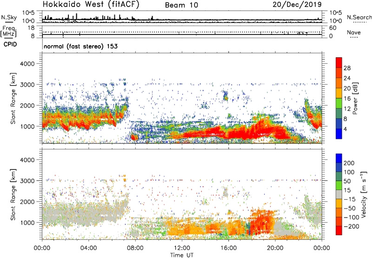Click the green '50' segment of velocity colorbar
Viewport: 372px width, 258px height.
(x=339, y=185)
